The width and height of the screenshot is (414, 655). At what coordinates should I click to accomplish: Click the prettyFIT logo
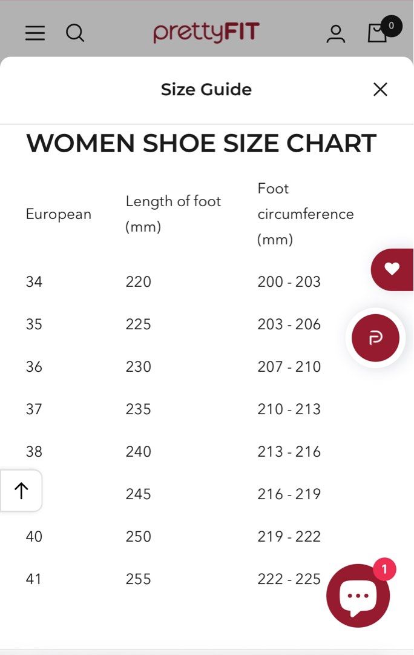point(206,32)
